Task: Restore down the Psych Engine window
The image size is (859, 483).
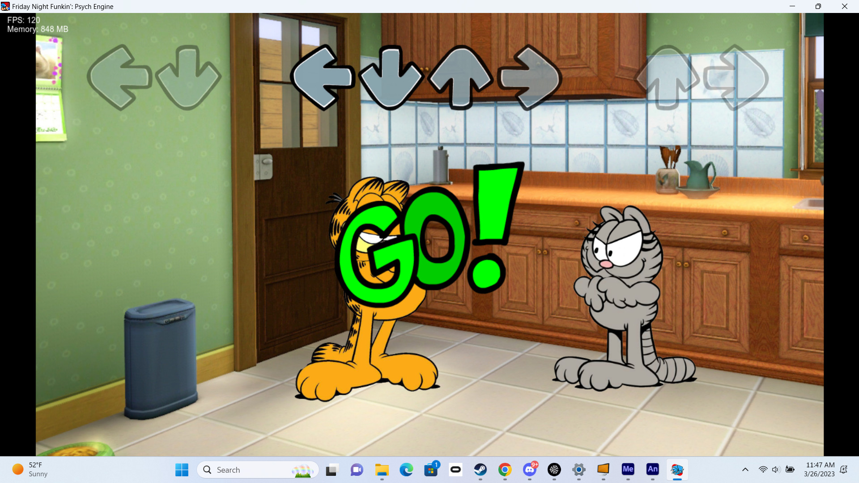Action: tap(818, 6)
